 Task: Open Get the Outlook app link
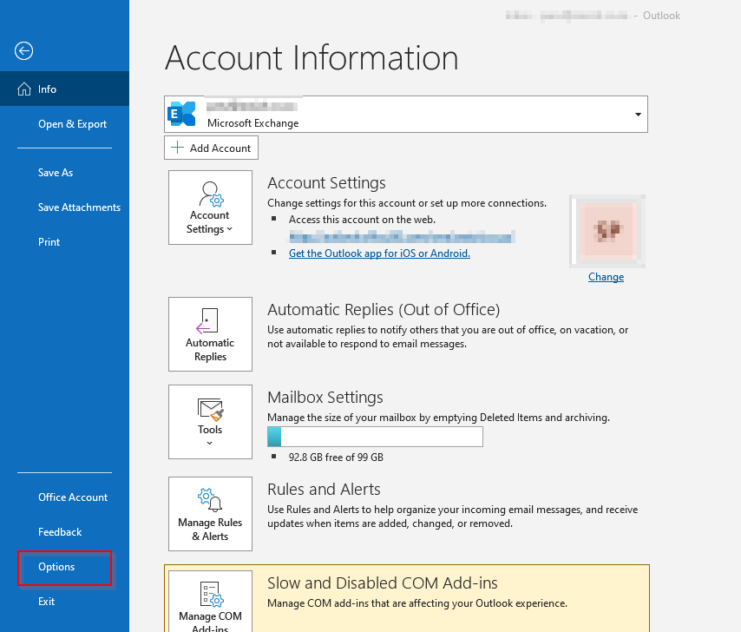[x=379, y=253]
